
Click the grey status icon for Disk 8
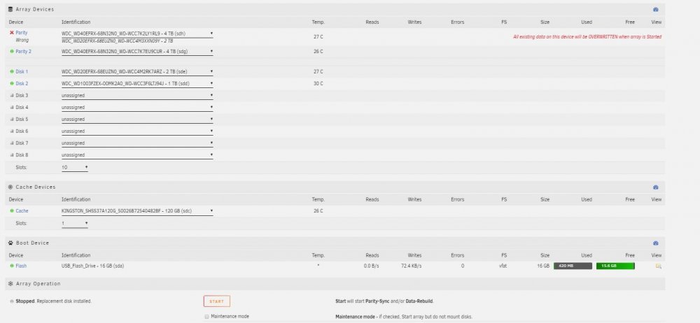click(12, 155)
